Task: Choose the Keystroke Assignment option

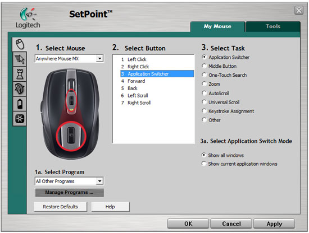Action: click(205, 111)
